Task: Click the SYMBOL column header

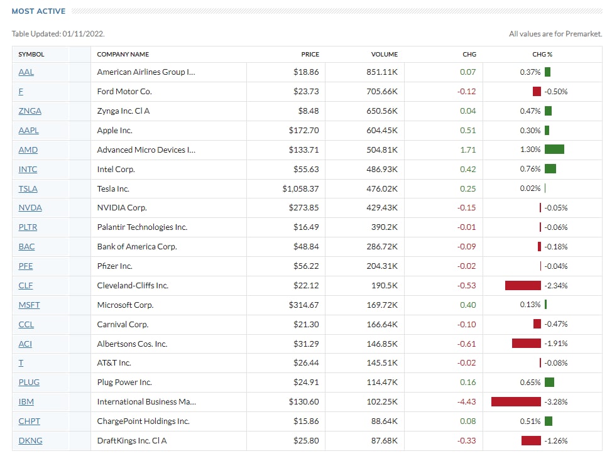Action: (31, 55)
